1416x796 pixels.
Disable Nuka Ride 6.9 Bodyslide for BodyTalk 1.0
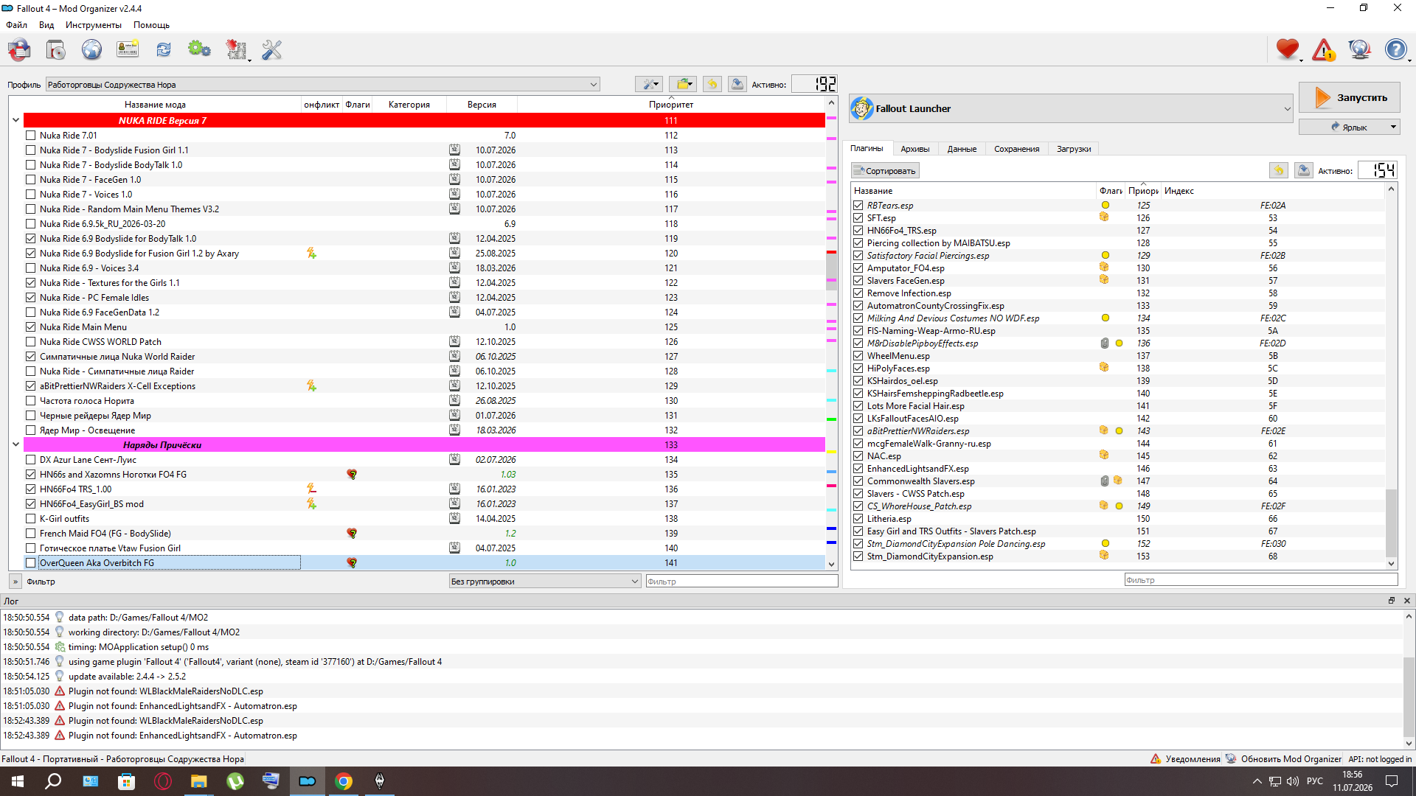tap(30, 238)
